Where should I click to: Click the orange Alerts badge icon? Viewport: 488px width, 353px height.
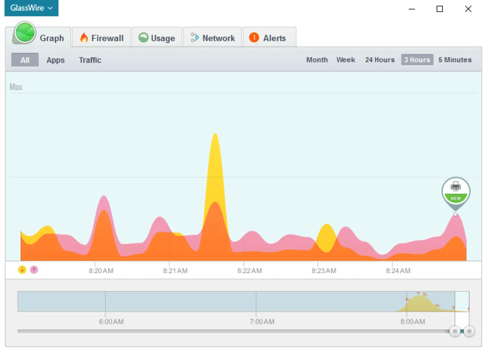pyautogui.click(x=254, y=38)
